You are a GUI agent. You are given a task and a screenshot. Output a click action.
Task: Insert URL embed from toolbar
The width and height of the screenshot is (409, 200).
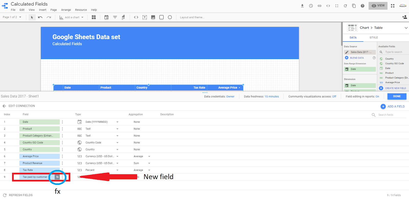[x=136, y=17]
